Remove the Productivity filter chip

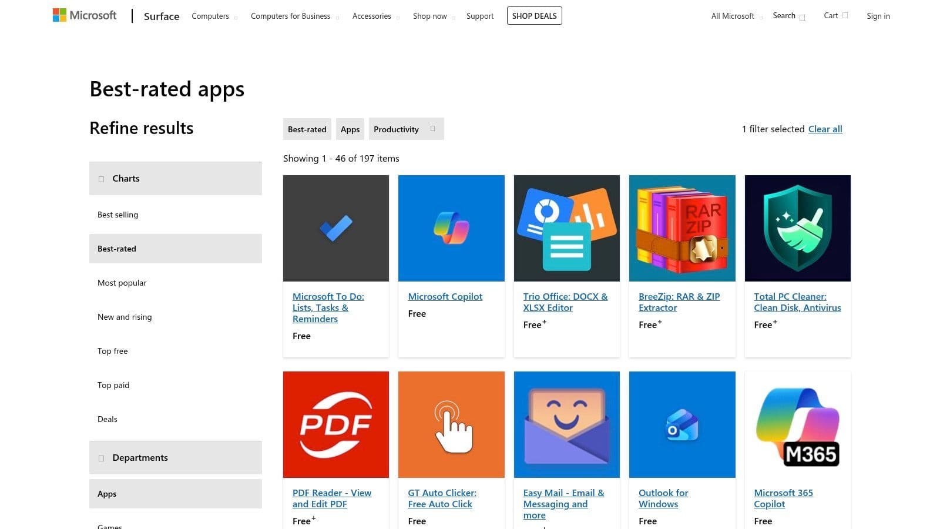click(432, 129)
